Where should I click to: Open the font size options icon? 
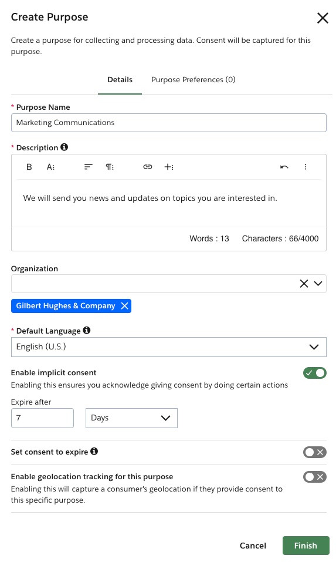click(51, 167)
